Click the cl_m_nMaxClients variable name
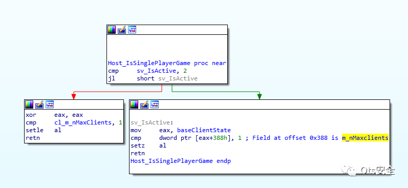 83,122
